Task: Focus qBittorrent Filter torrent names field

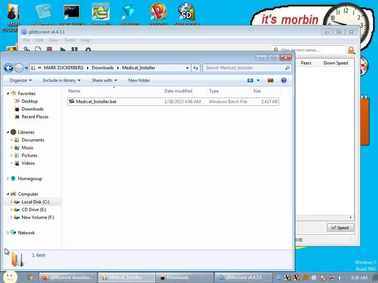Action: point(309,50)
